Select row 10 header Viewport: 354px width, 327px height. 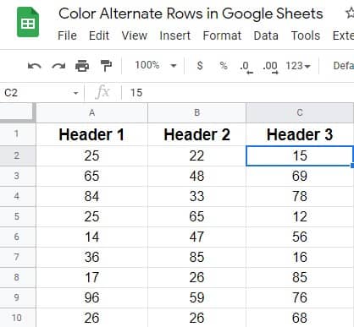click(x=18, y=318)
